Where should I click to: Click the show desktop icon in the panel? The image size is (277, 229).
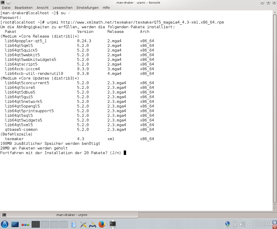pos(15,224)
